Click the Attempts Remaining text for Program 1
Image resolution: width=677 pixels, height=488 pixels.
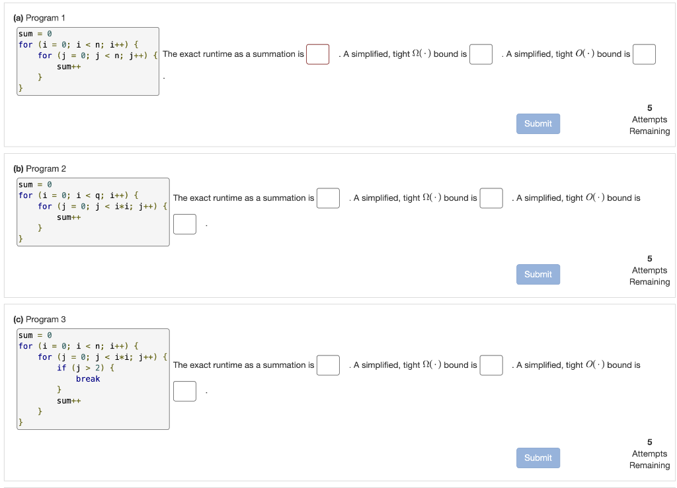(x=649, y=125)
